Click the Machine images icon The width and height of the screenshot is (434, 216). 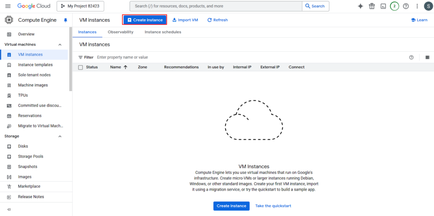click(9, 85)
